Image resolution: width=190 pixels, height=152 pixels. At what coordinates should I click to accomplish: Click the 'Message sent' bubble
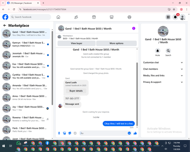pyautogui.click(x=72, y=104)
